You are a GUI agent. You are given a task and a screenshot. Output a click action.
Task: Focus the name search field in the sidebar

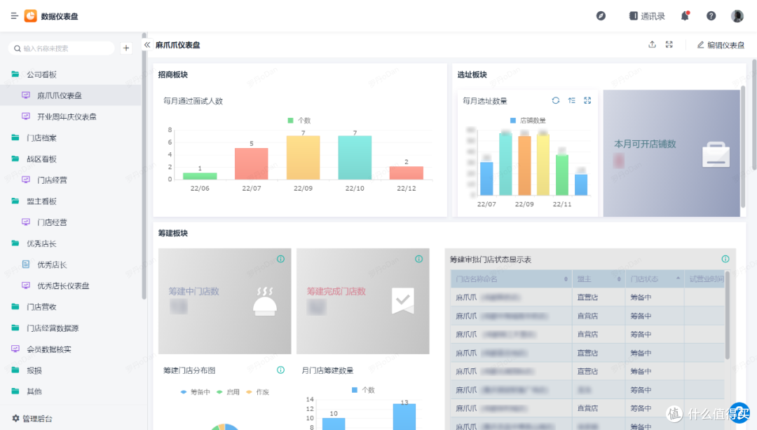(61, 48)
